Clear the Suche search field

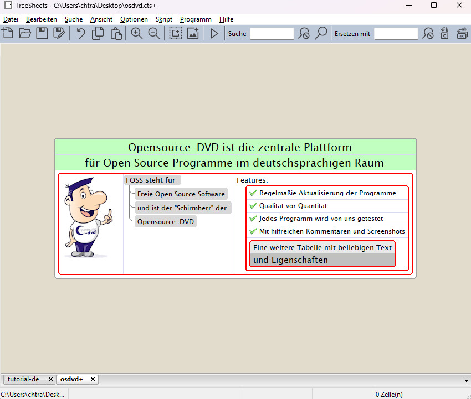304,34
